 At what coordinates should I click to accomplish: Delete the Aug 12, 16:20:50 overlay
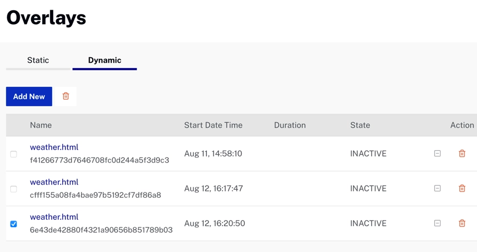[x=462, y=224]
